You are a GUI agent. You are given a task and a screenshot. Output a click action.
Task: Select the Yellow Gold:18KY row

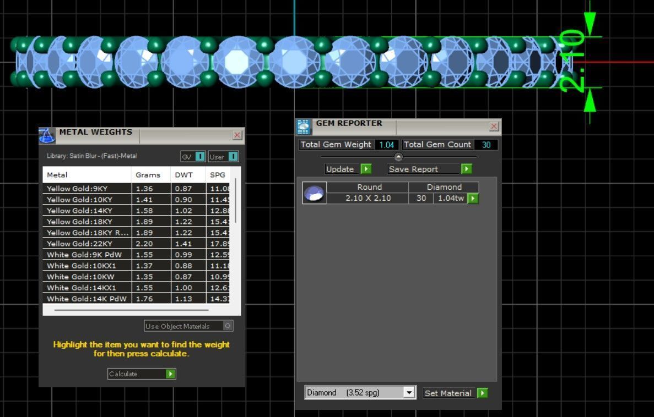[136, 222]
